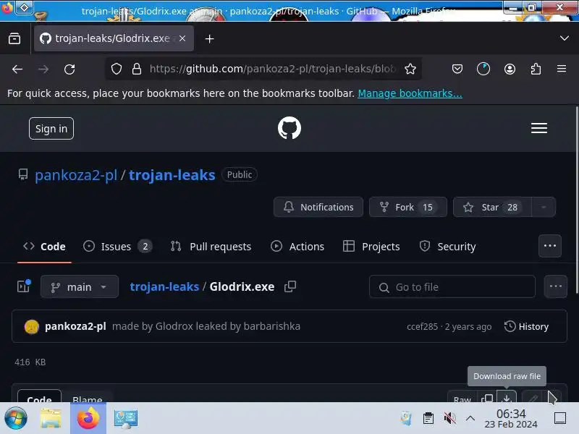
Task: Open the network computers taskbar icon
Action: 126,419
